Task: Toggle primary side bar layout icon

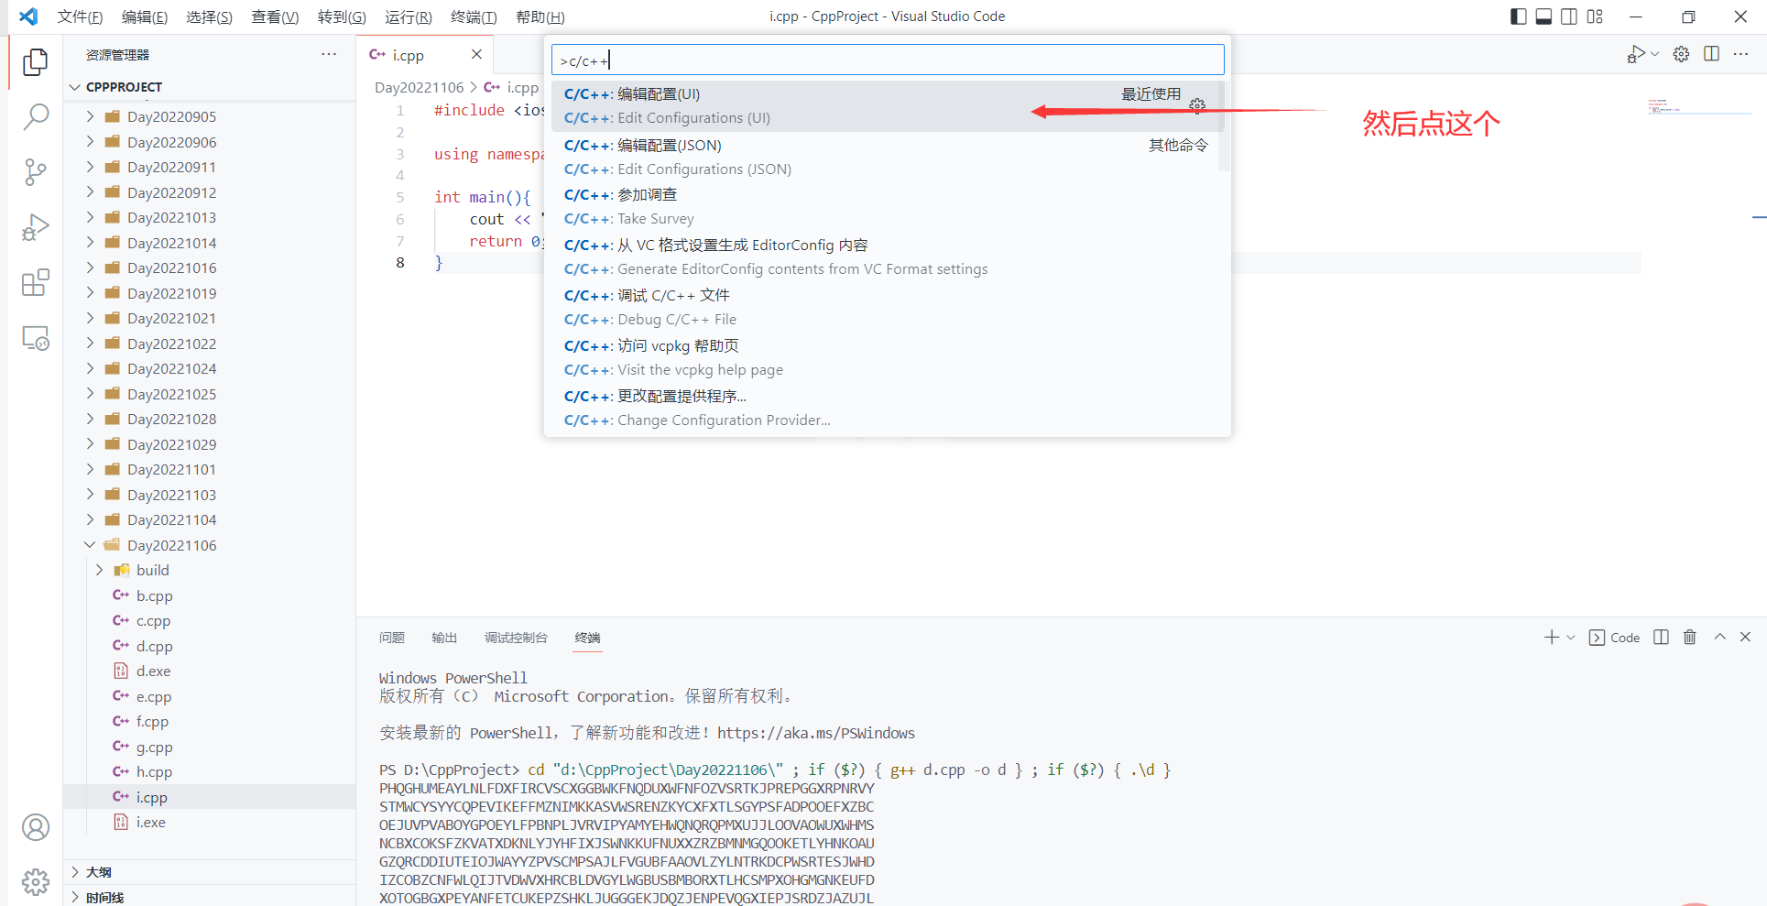Action: click(1518, 16)
